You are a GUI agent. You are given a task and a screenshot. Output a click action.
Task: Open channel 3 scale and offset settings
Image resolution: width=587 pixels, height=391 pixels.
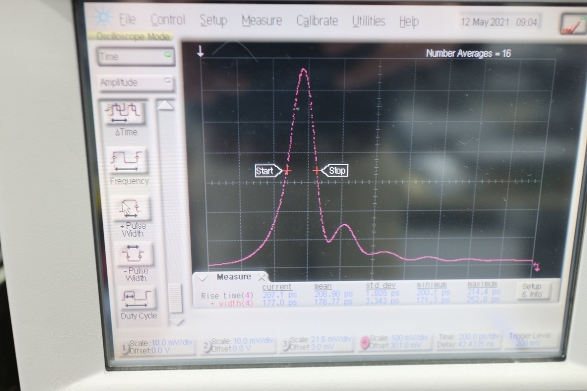(x=317, y=343)
